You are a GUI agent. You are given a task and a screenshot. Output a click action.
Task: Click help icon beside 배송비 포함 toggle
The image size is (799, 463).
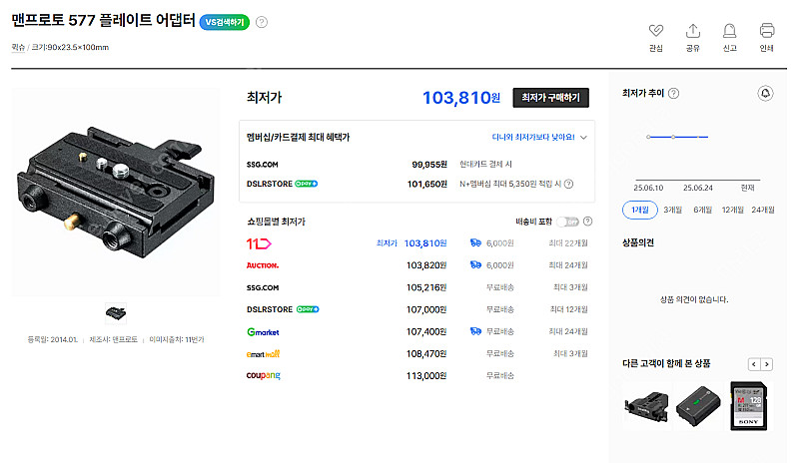coord(587,222)
